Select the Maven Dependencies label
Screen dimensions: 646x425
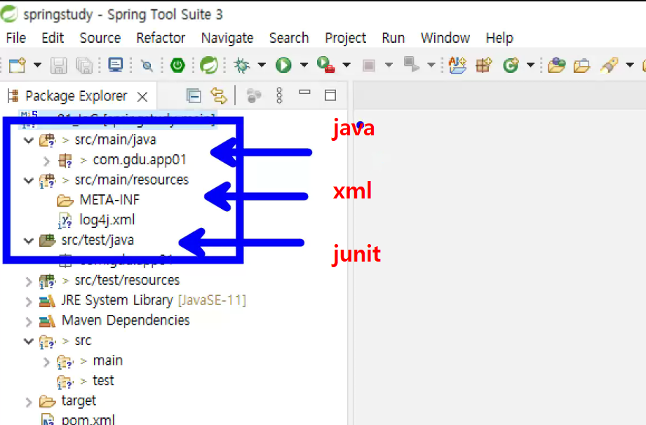click(126, 321)
